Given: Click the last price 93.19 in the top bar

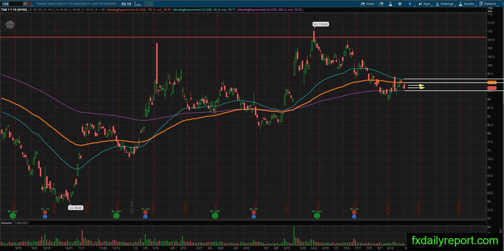Looking at the screenshot, I should click(126, 4).
